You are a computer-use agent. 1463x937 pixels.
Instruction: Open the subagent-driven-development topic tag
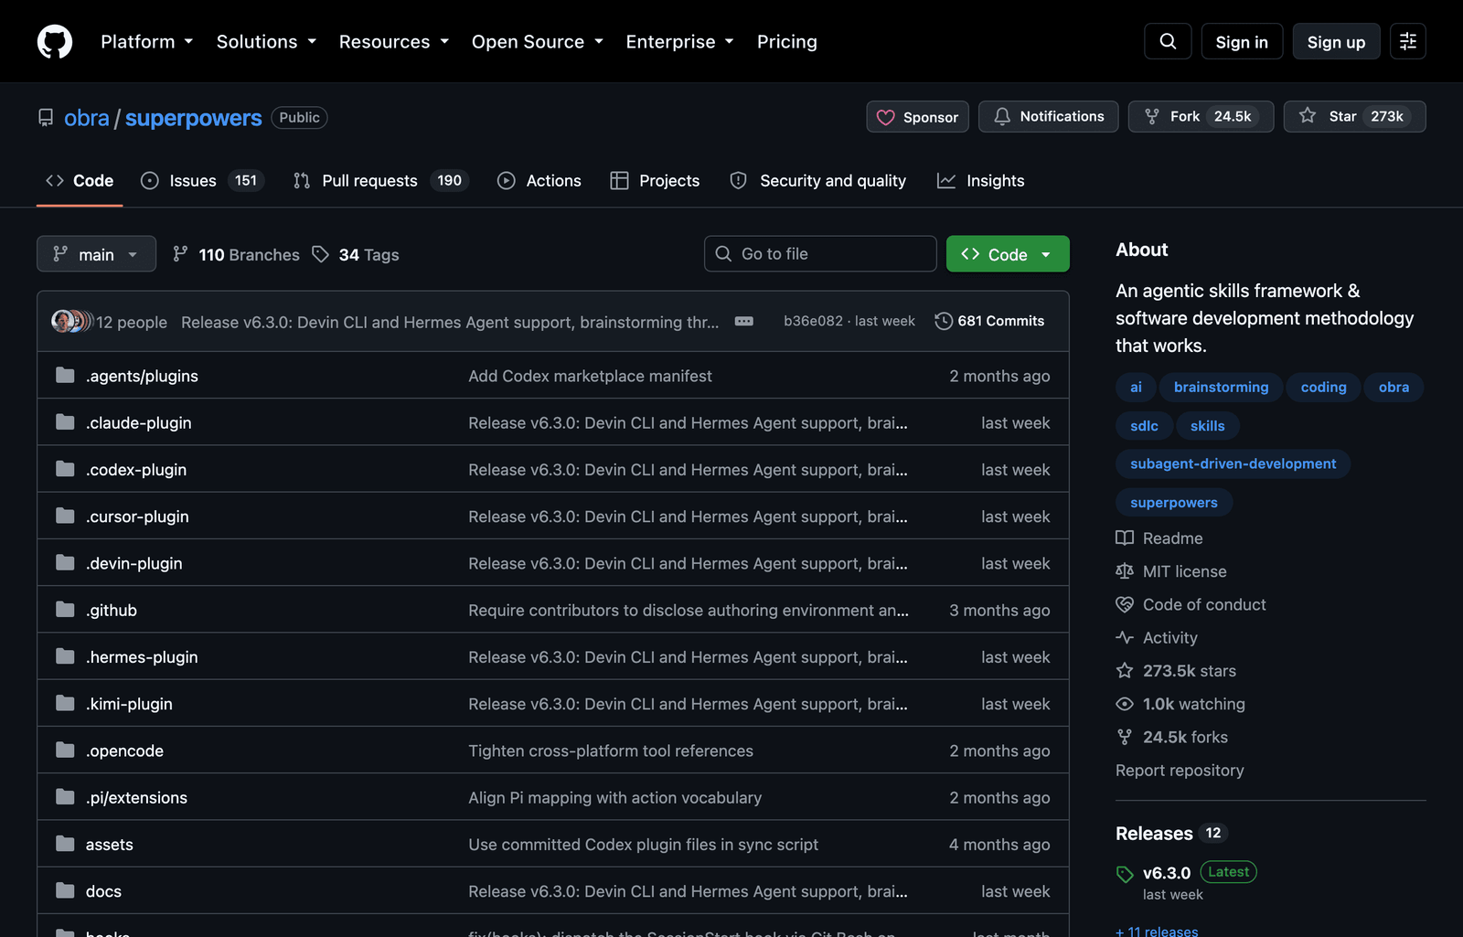[1233, 464]
